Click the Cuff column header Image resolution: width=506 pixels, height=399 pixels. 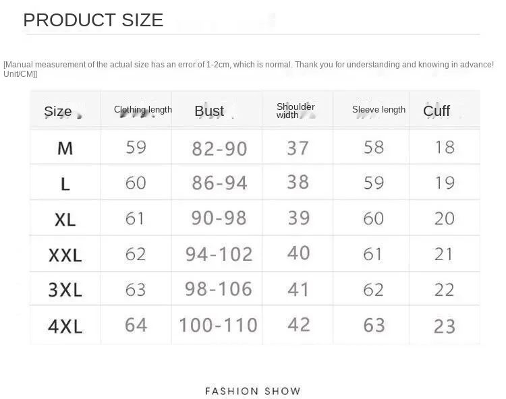coord(437,111)
